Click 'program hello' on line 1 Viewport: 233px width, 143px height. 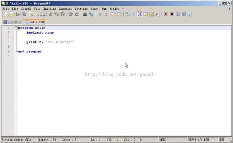pyautogui.click(x=32, y=28)
